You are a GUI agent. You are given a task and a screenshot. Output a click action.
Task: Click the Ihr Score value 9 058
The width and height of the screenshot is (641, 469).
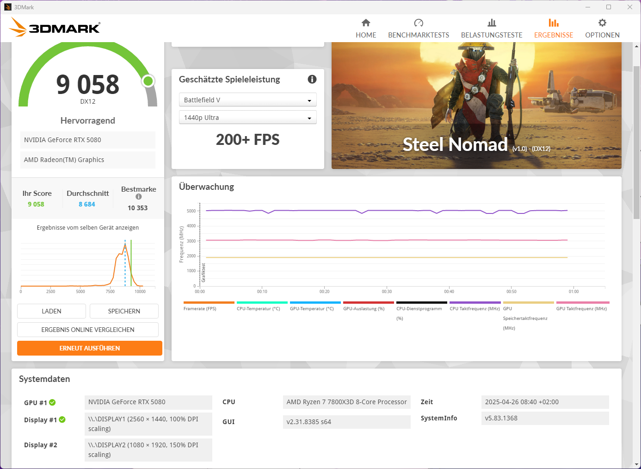tap(36, 204)
